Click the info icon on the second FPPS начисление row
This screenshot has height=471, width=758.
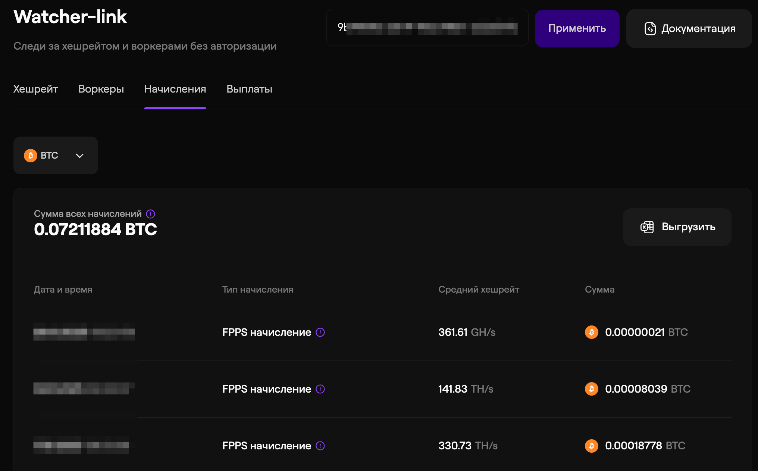[x=321, y=389]
